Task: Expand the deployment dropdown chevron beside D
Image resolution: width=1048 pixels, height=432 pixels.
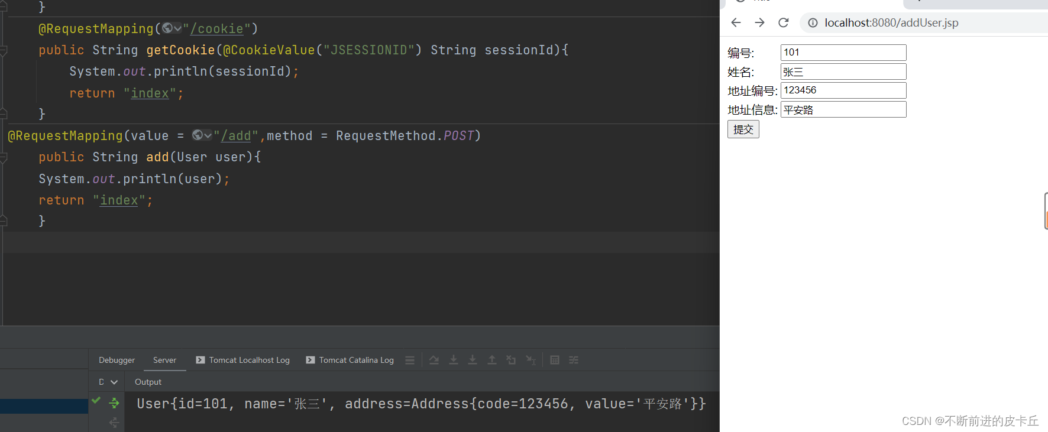Action: pyautogui.click(x=114, y=382)
